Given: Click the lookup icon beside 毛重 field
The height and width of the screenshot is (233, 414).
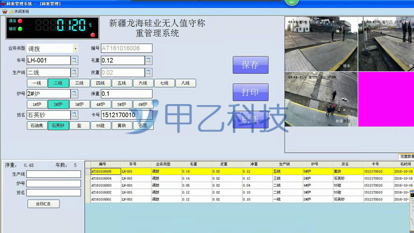Looking at the screenshot, I should tap(149, 61).
